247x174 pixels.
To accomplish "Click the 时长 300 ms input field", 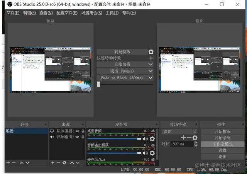I will pos(182,144).
